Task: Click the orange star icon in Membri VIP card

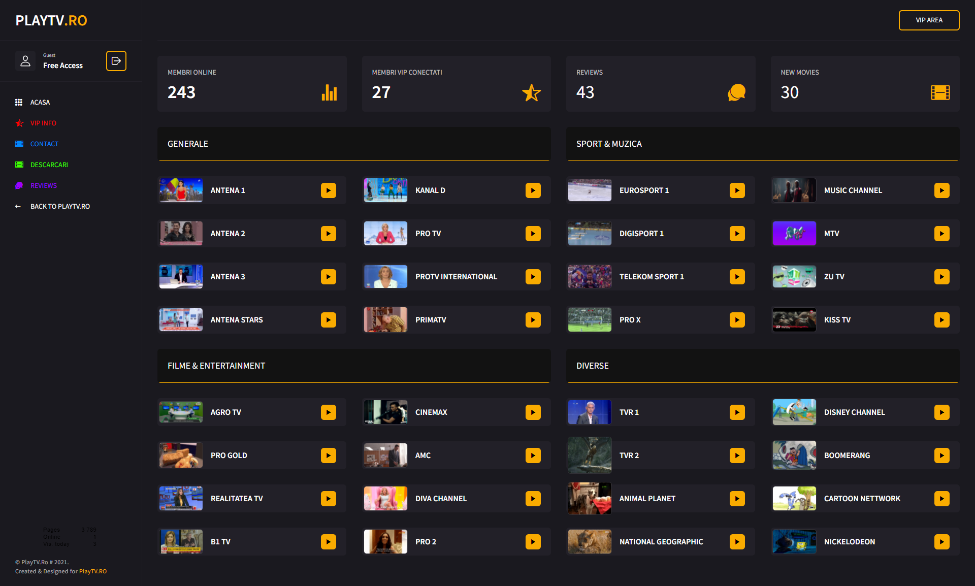Action: pyautogui.click(x=531, y=92)
